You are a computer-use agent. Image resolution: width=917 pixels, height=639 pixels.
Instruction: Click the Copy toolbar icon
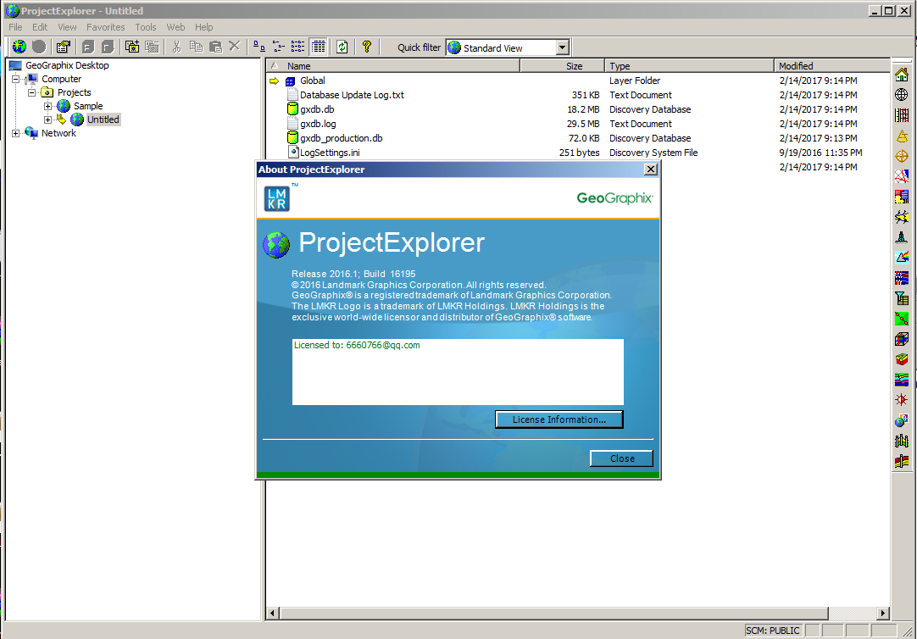tap(196, 47)
